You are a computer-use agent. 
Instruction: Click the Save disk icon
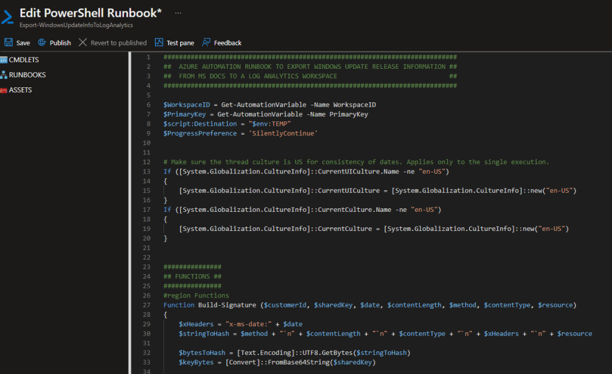click(x=8, y=43)
